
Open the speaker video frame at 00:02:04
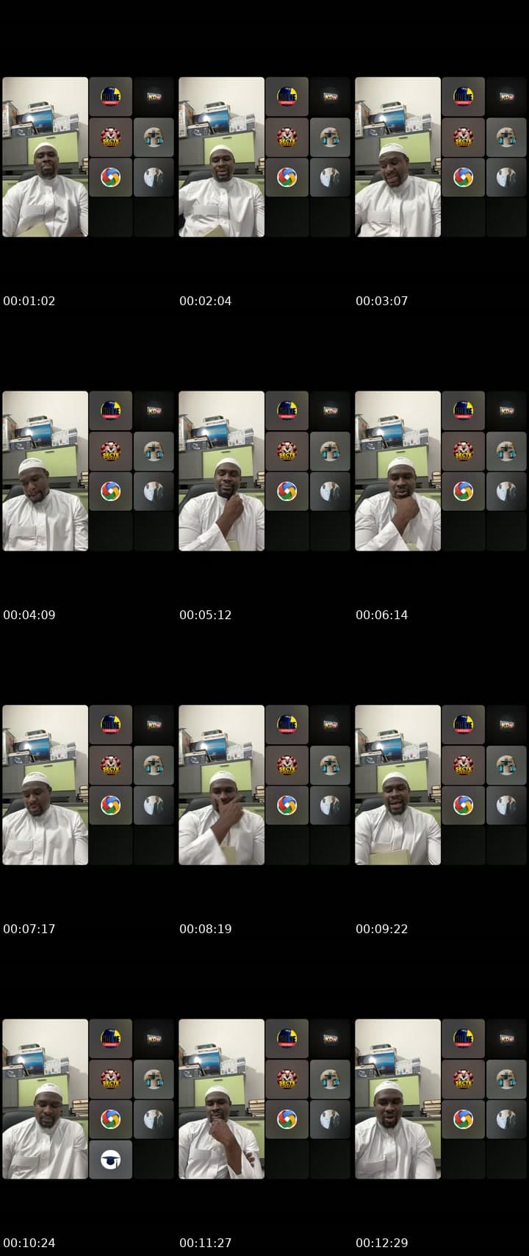(221, 157)
